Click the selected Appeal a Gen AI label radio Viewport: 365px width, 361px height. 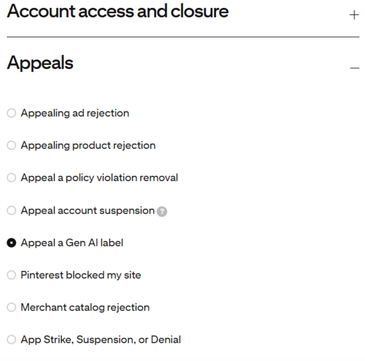pyautogui.click(x=11, y=243)
